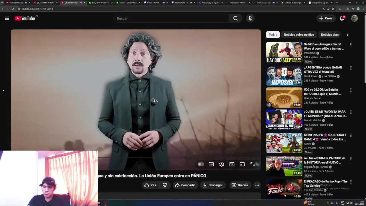The height and width of the screenshot is (206, 366).
Task: Open the 500 vs 26,000 battle thumbnail
Action: pos(284,98)
